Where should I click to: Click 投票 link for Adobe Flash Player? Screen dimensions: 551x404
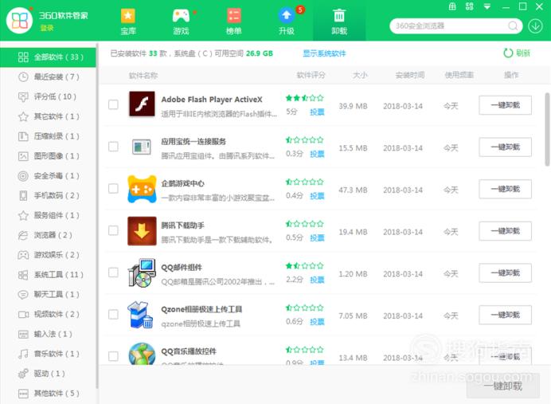pyautogui.click(x=317, y=112)
